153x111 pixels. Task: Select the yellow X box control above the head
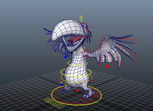tap(81, 18)
